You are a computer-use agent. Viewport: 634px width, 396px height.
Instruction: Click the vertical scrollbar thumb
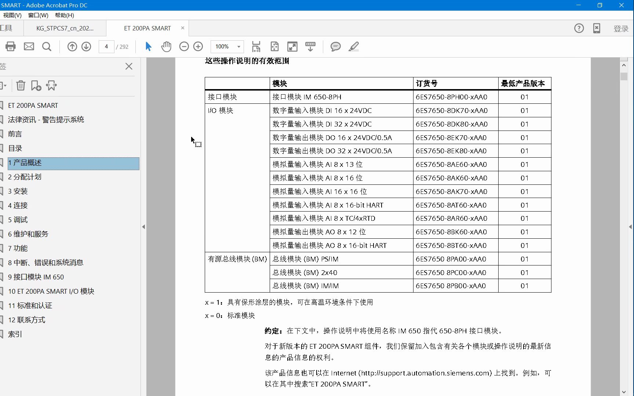pos(624,76)
